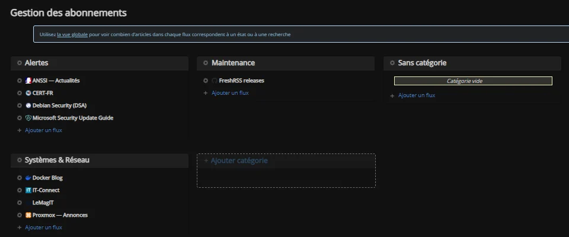Click the Docker whale favicon
Viewport: 569px width, 237px height.
[28, 178]
